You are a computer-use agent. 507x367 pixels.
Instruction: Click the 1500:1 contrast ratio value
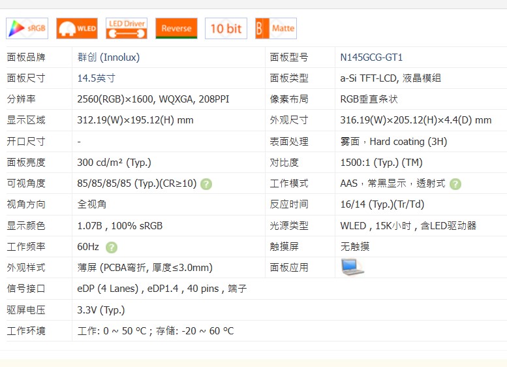coord(381,163)
